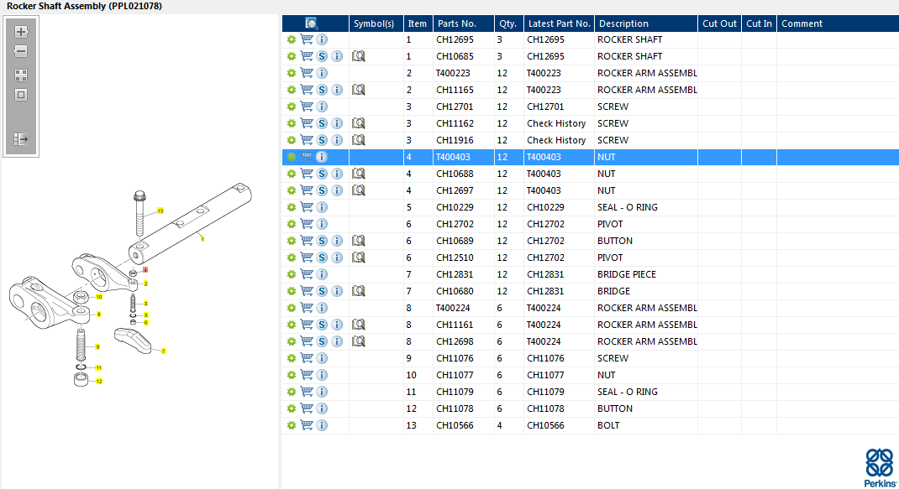The height and width of the screenshot is (489, 899).
Task: Add CH10688 nut to cart
Action: pos(307,174)
